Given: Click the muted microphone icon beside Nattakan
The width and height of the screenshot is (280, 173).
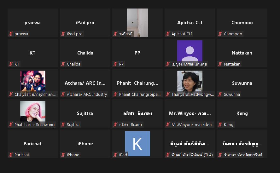Looking at the screenshot, I should coord(220,64).
